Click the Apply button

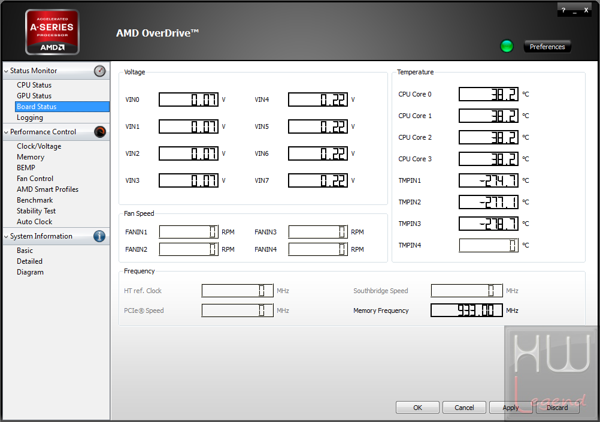tap(511, 408)
